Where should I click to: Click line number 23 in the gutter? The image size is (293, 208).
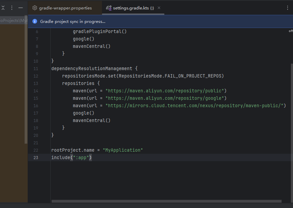(36, 158)
